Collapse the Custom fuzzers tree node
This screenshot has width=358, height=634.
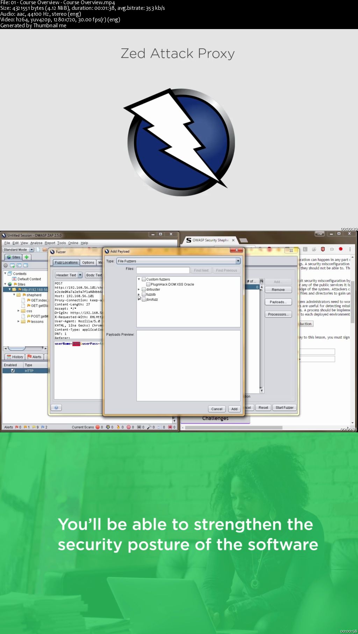pos(139,279)
